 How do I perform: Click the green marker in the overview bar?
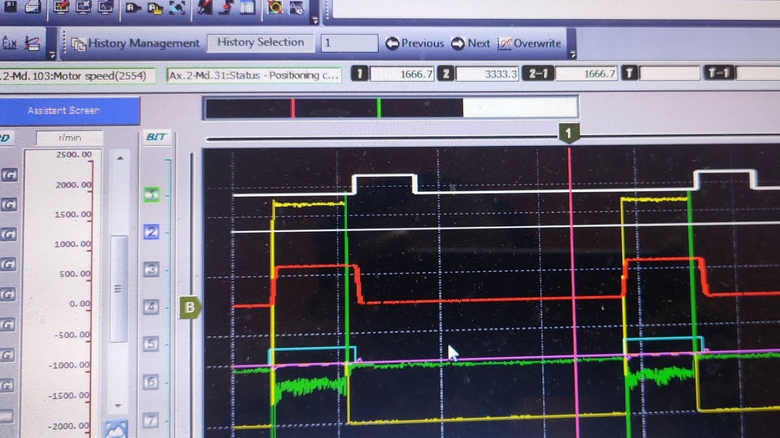tap(378, 108)
